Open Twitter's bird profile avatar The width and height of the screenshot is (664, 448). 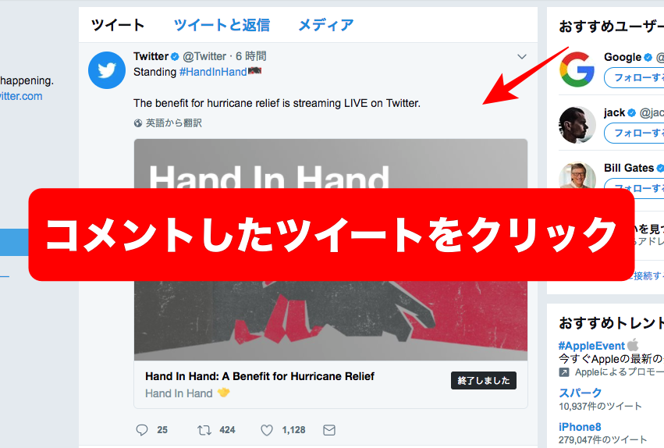point(107,70)
